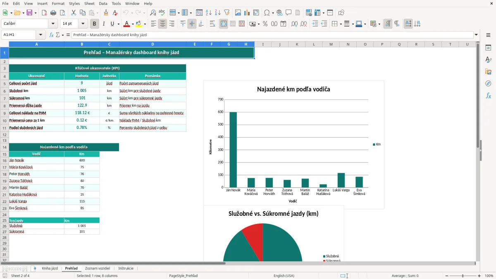This screenshot has width=496, height=279.
Task: Click the Save document icon
Action: [29, 13]
